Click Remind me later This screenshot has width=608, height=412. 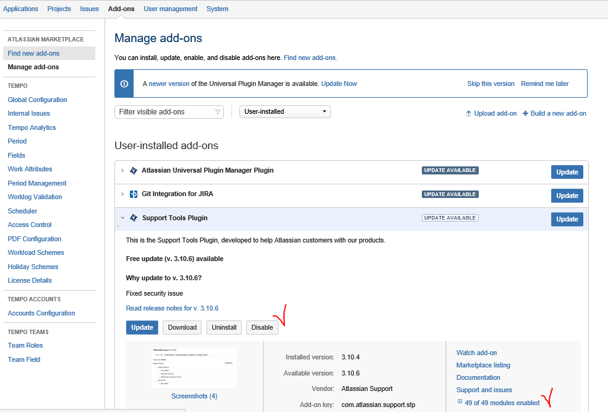coord(545,84)
